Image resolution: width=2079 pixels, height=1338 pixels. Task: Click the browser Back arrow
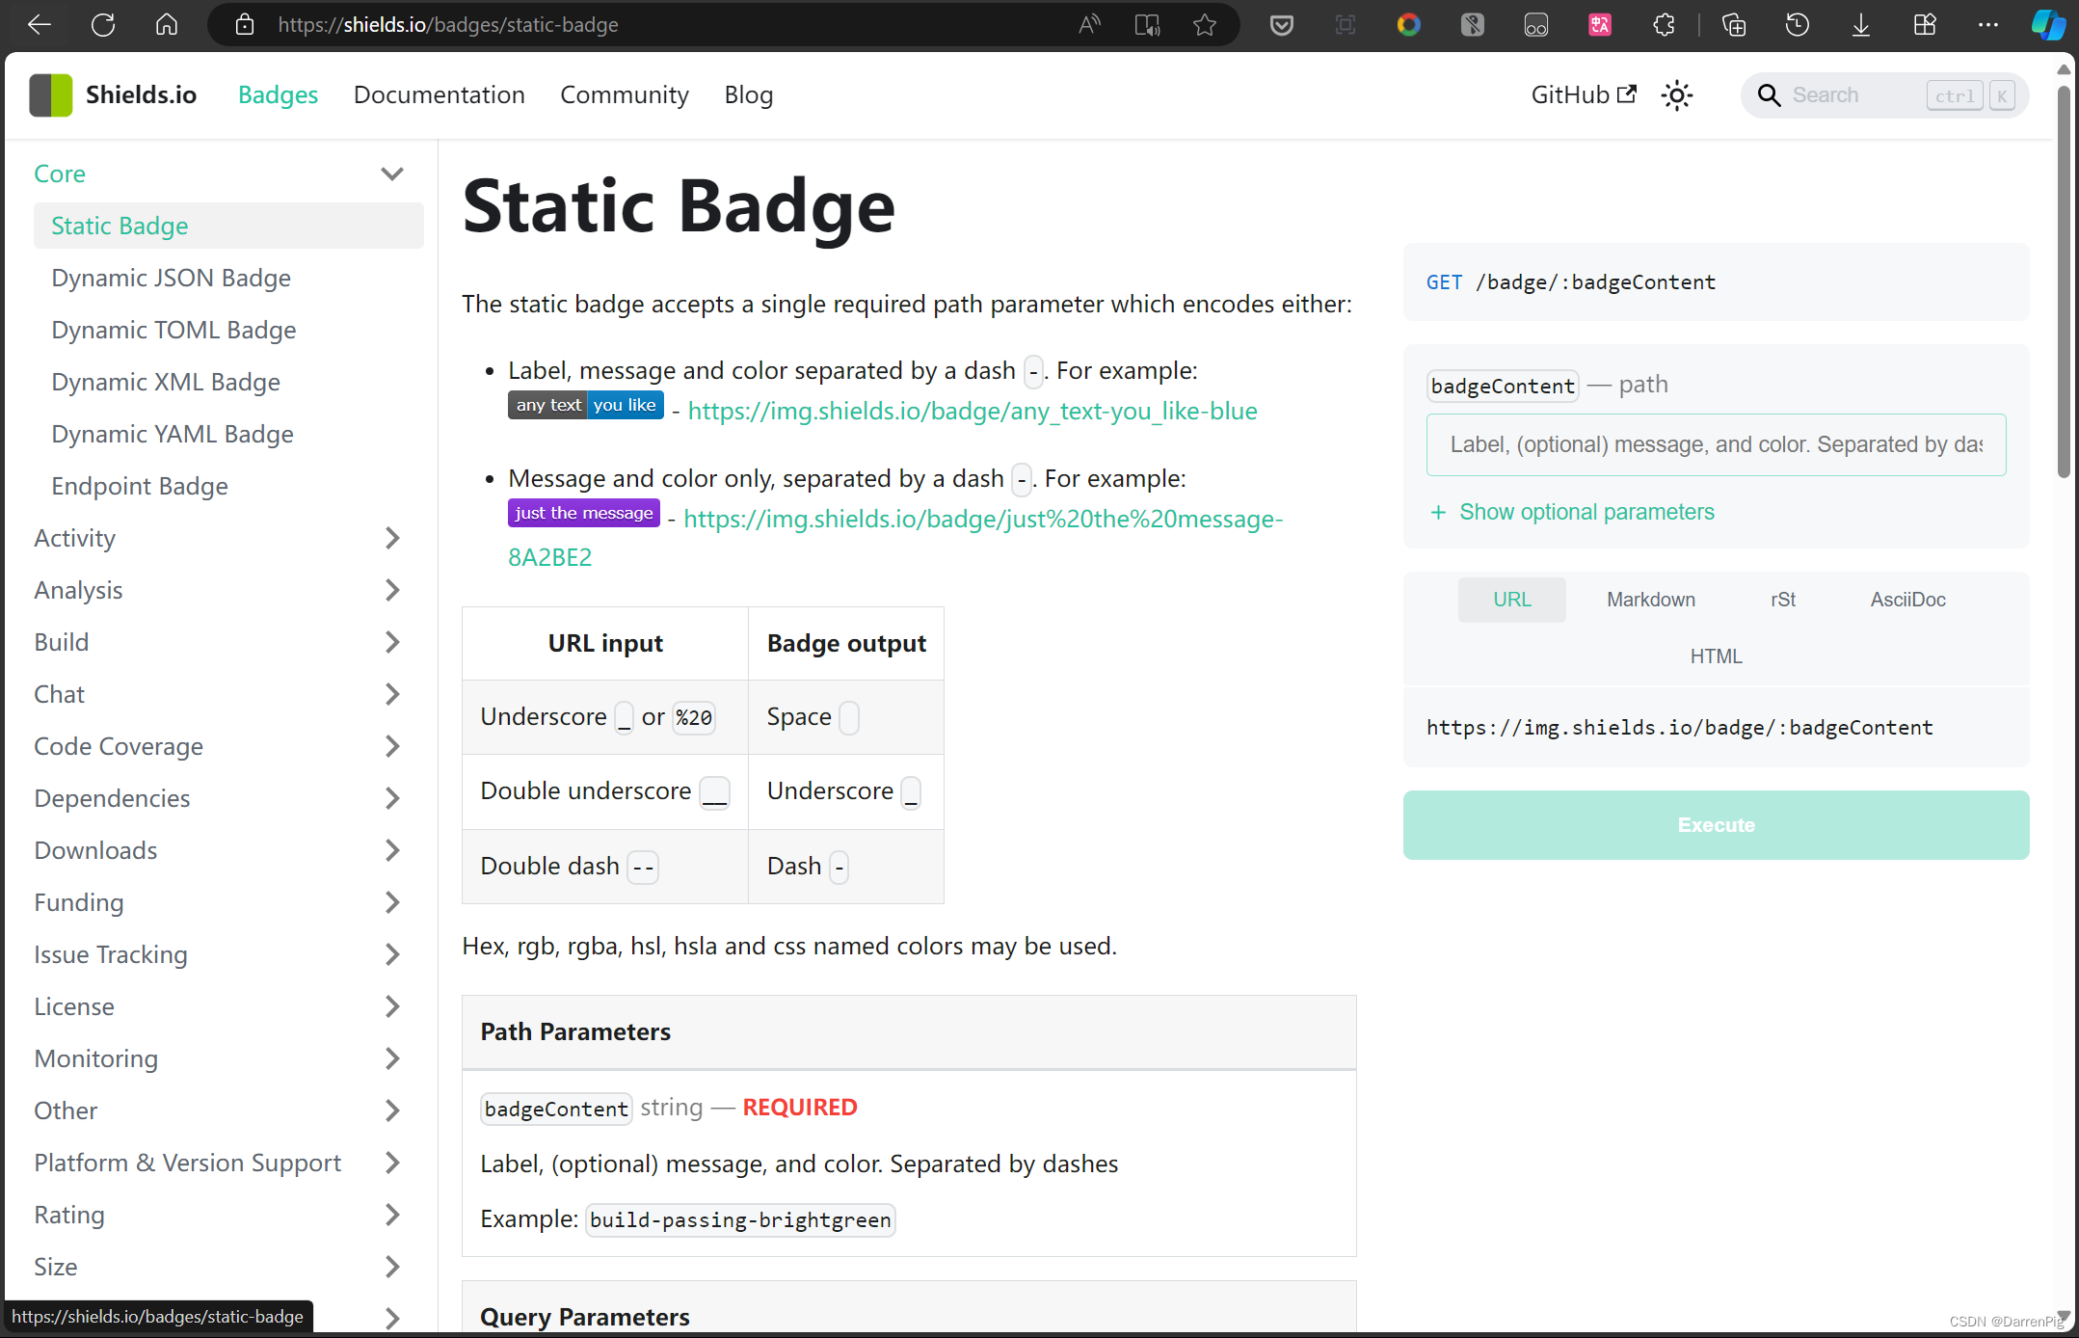[40, 25]
